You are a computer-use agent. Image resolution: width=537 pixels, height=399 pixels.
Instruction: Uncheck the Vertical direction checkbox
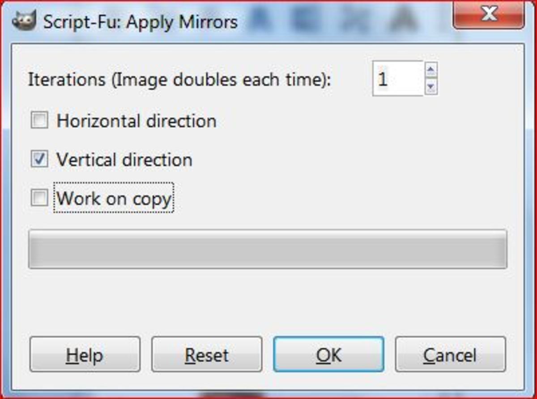39,159
